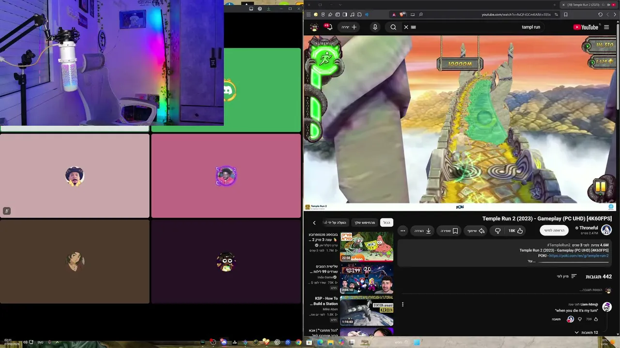Screen dimensions: 620x348
Task: Select the 'Temple Run 2 (2023)' browser tab
Action: (x=588, y=5)
